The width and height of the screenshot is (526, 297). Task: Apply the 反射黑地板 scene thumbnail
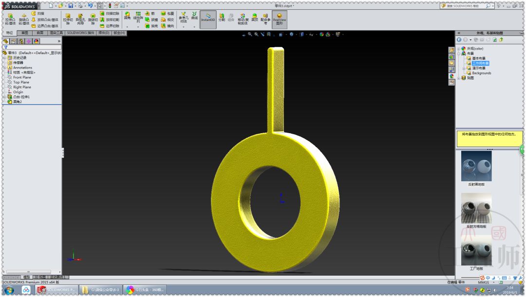(x=476, y=165)
